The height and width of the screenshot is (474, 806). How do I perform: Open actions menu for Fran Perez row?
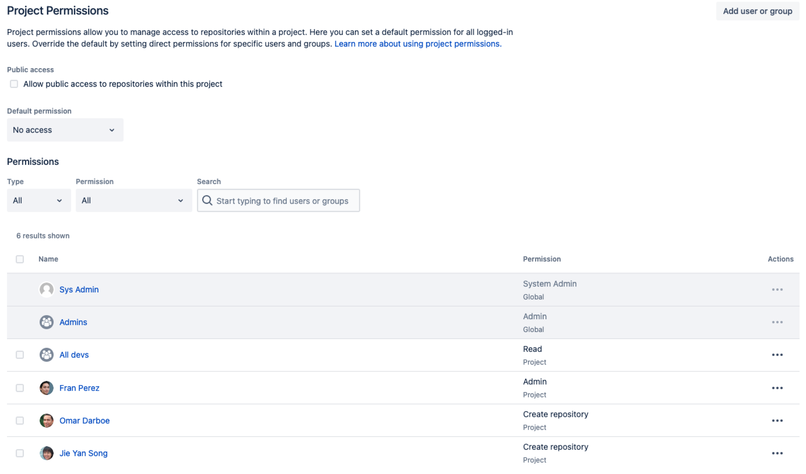click(x=777, y=388)
